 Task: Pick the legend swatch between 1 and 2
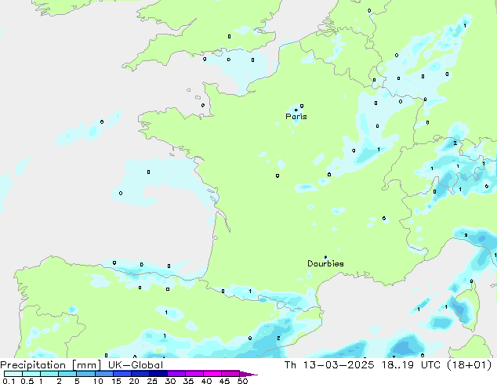click(x=49, y=374)
